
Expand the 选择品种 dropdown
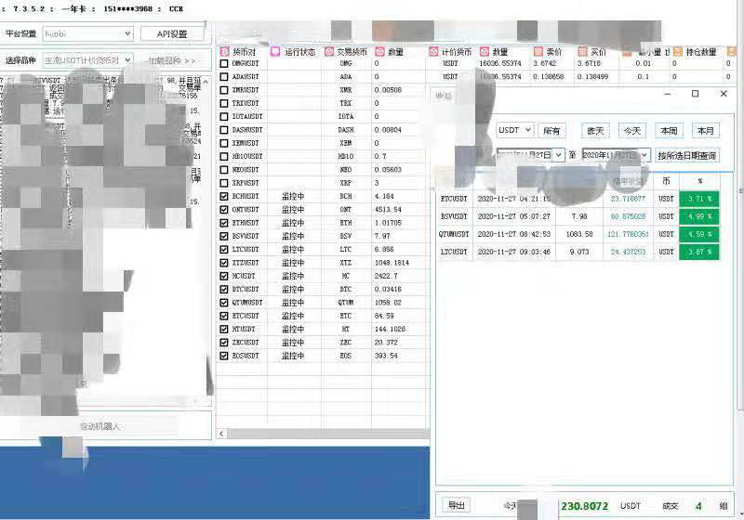[87, 60]
